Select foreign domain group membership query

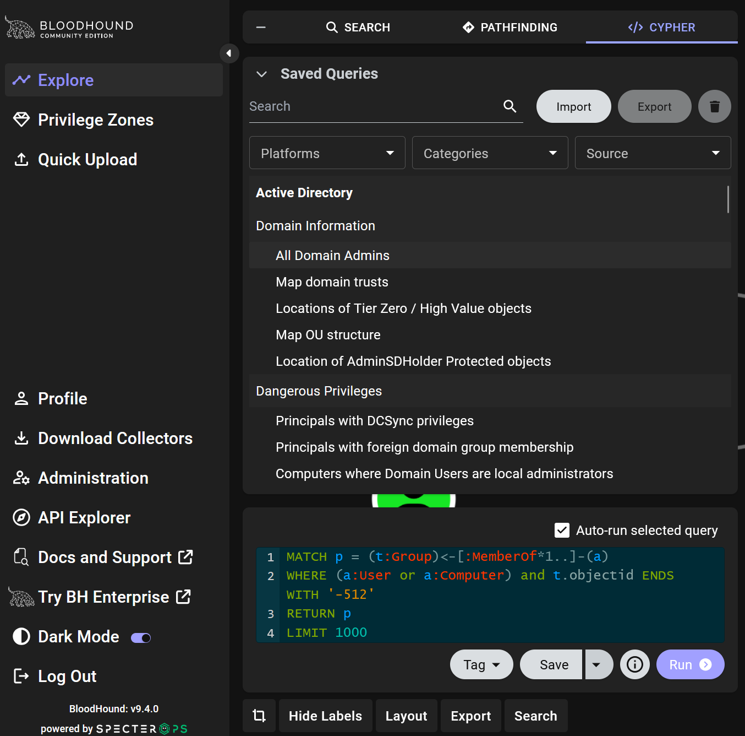click(x=490, y=447)
